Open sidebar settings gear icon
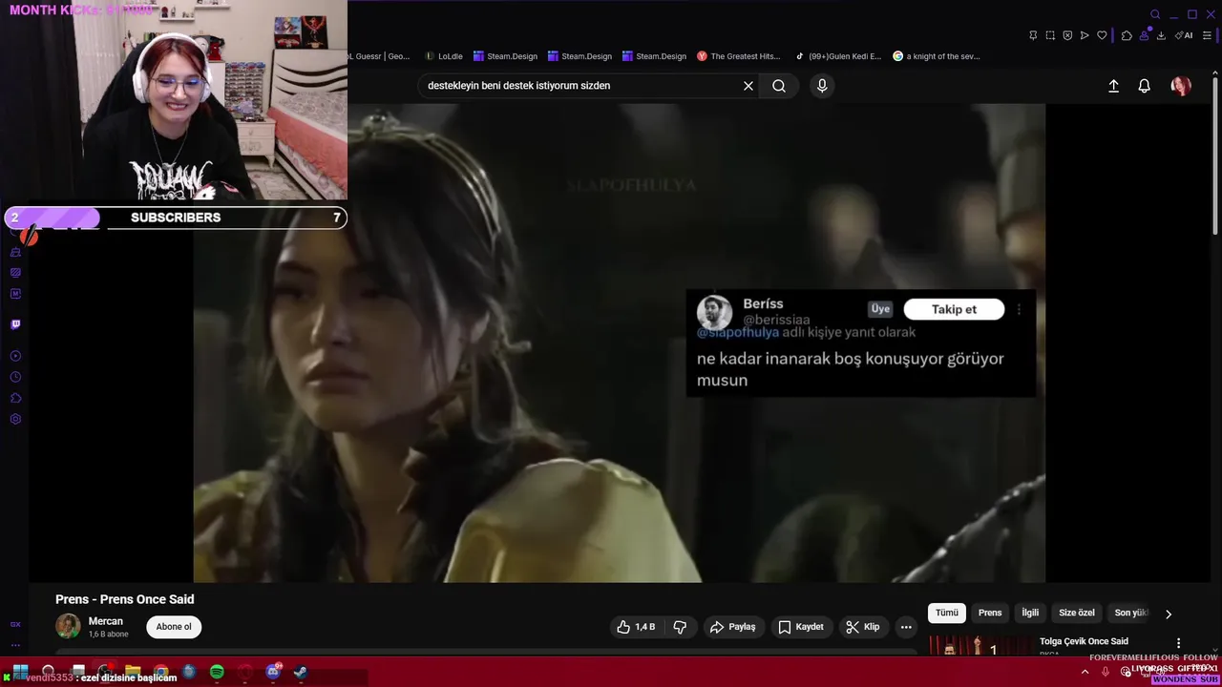 coord(15,419)
